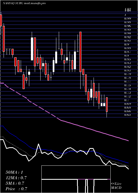Click the 0.79 price axis label
Image resolution: width=138 pixels, height=193 pixels.
(x=128, y=74)
